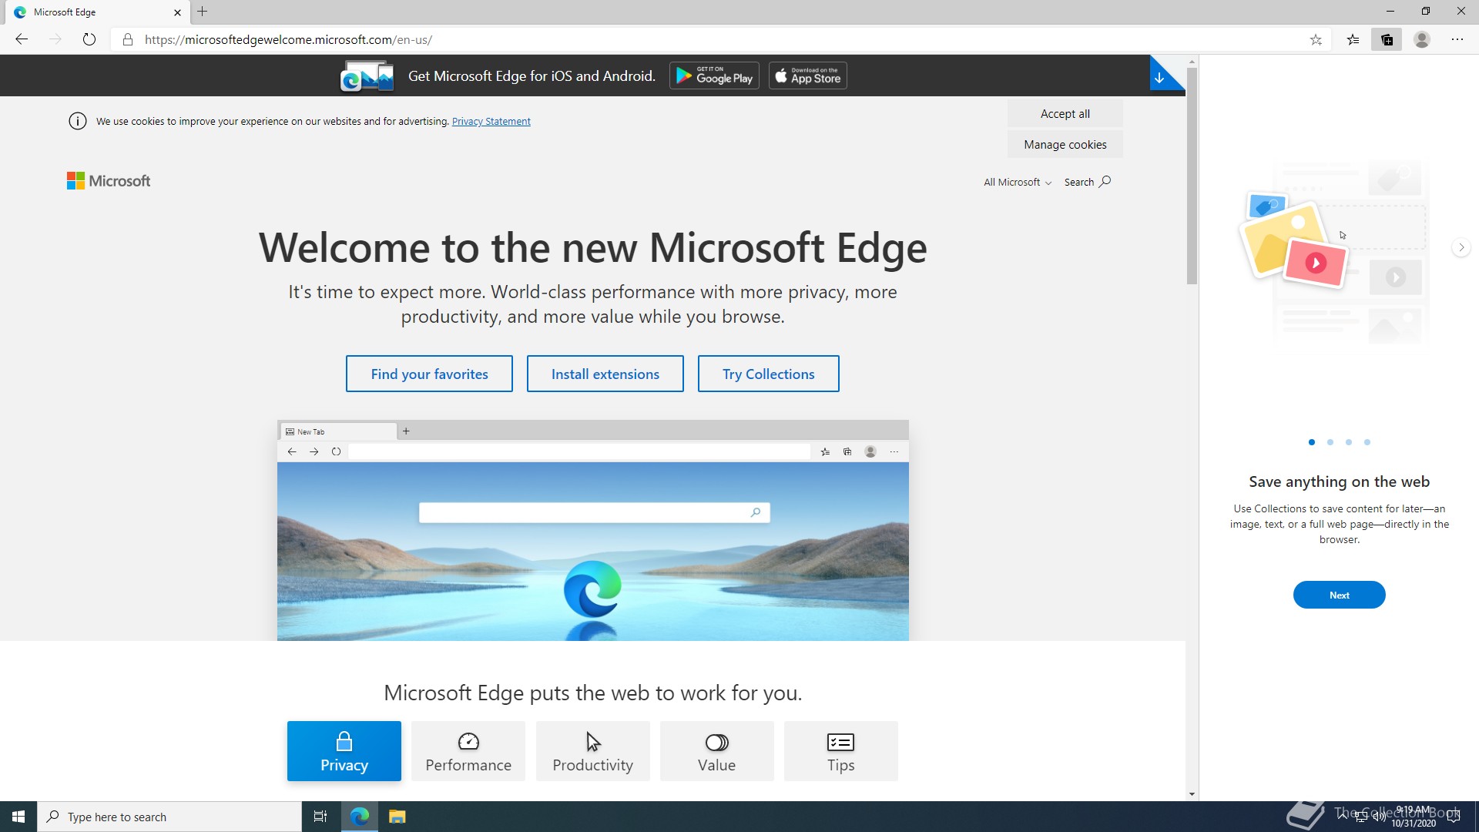
Task: Open Settings and more ellipsis menu
Action: click(x=1457, y=40)
